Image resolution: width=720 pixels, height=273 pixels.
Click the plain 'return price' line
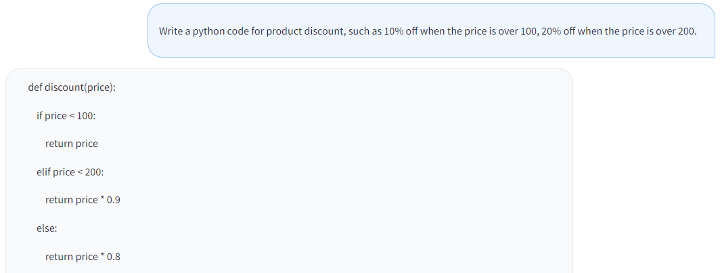72,144
